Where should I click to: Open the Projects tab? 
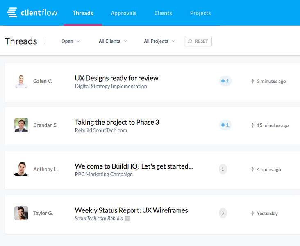(x=200, y=13)
